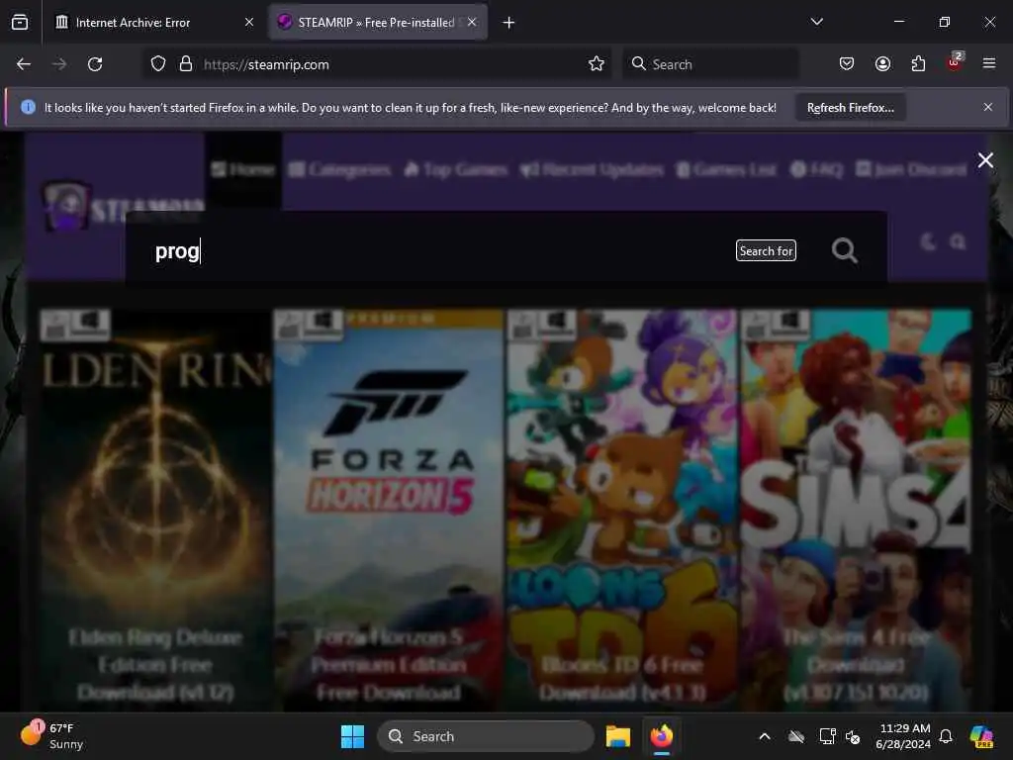This screenshot has height=760, width=1013.
Task: Open a new browser tab
Action: [509, 23]
